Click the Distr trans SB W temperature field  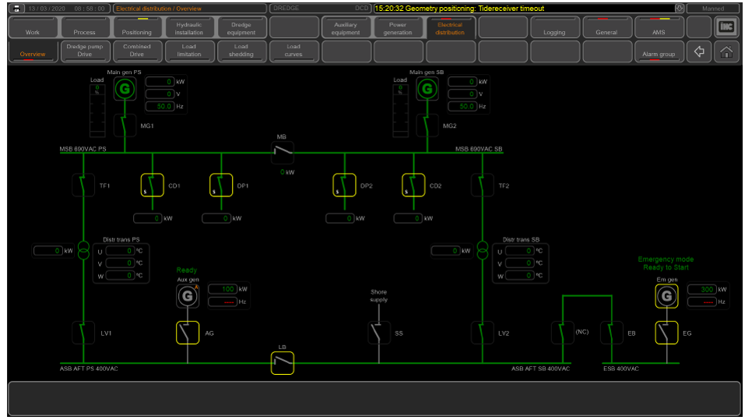click(520, 275)
